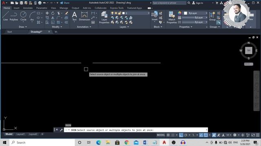Add a new drawing tab with plus

pos(56,32)
